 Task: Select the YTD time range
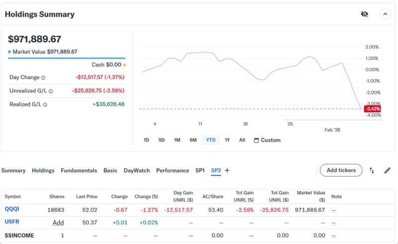click(211, 140)
